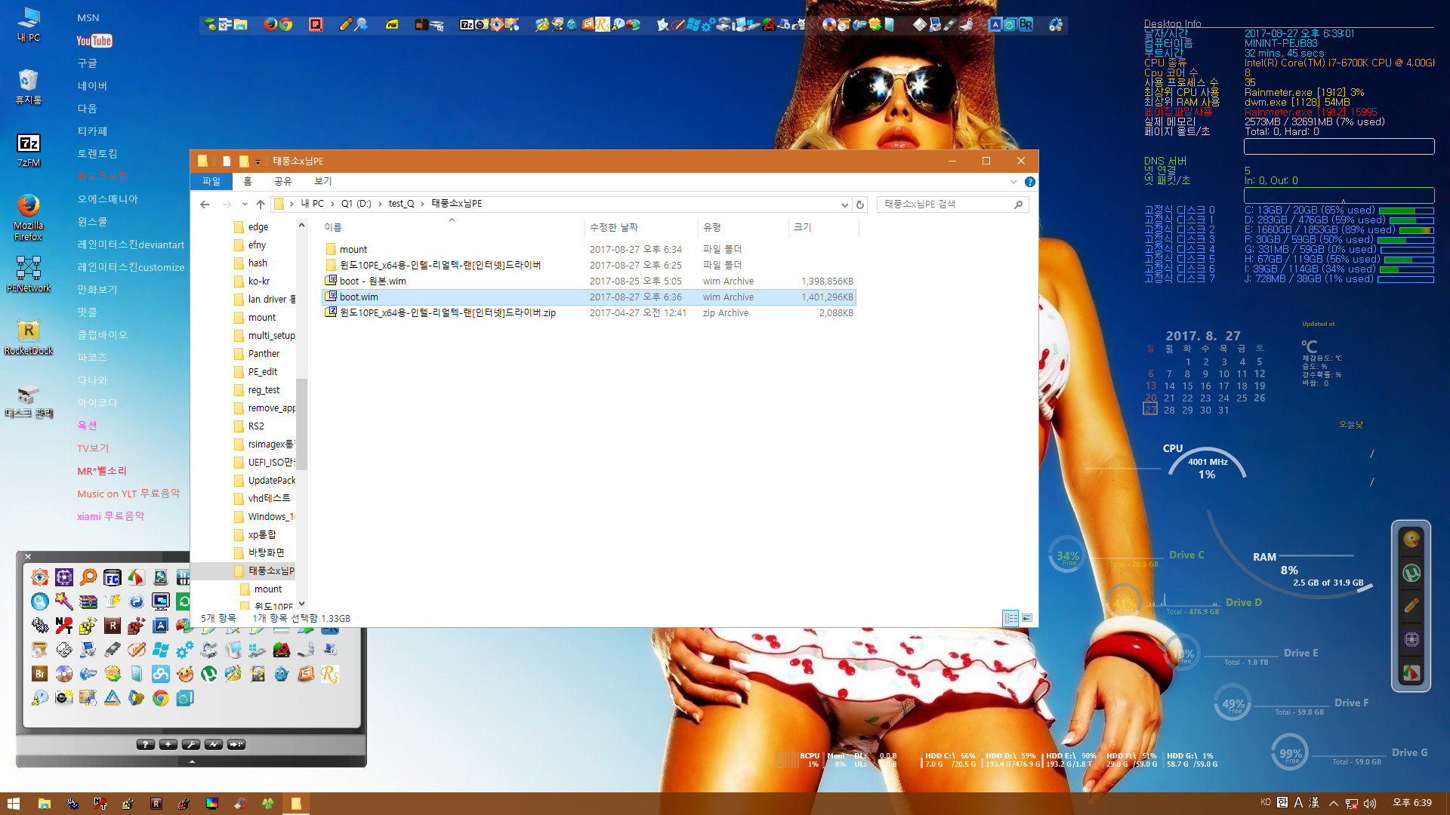The image size is (1450, 815).
Task: Open 파일 menu in Explorer ribbon
Action: pos(211,180)
